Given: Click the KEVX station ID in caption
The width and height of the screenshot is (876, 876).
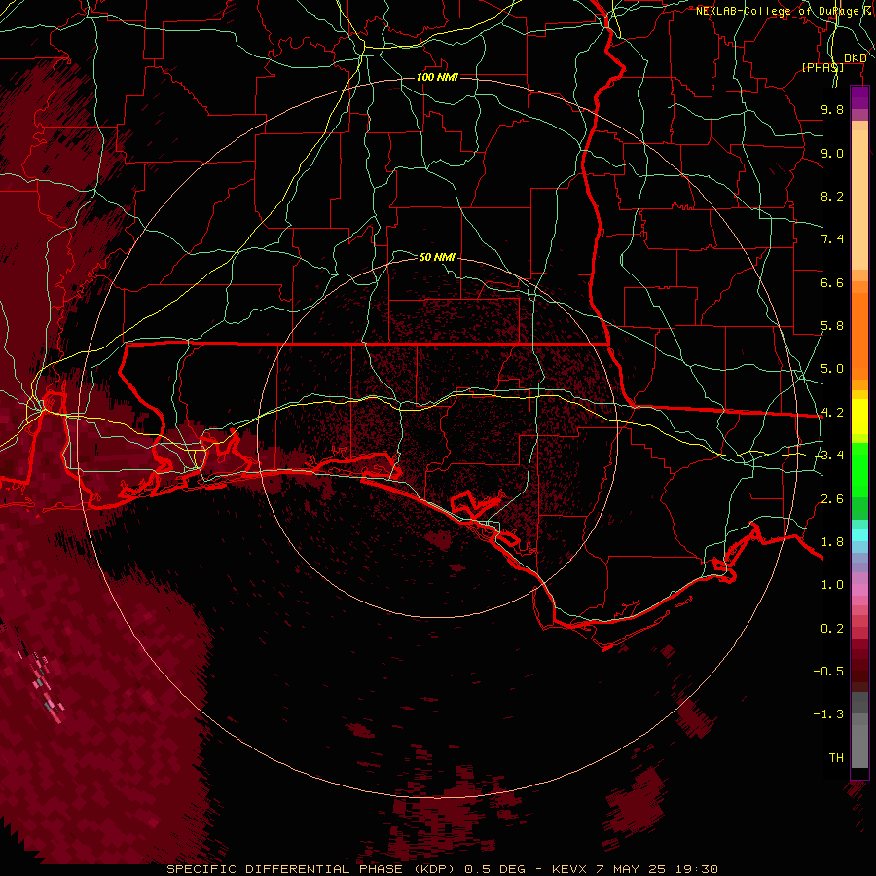Looking at the screenshot, I should [x=569, y=869].
